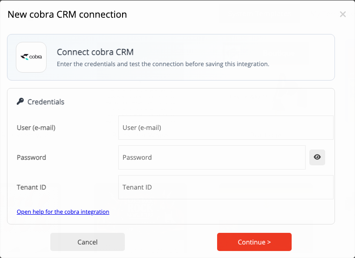Click the Credentials section heading
This screenshot has width=355, height=258.
(x=46, y=102)
